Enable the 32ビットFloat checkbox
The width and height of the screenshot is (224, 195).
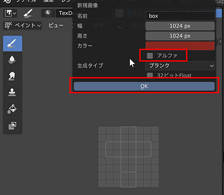150,75
